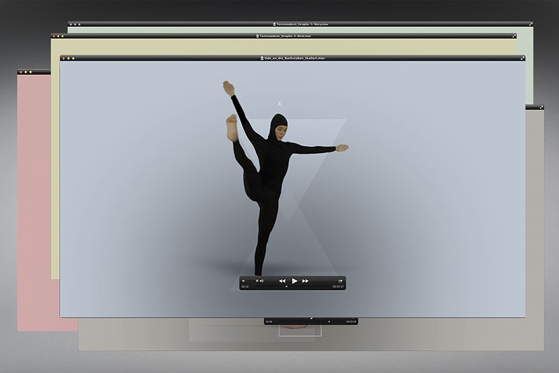The height and width of the screenshot is (373, 559).
Task: Mute audio via the small speaker icon
Action: pyautogui.click(x=244, y=281)
